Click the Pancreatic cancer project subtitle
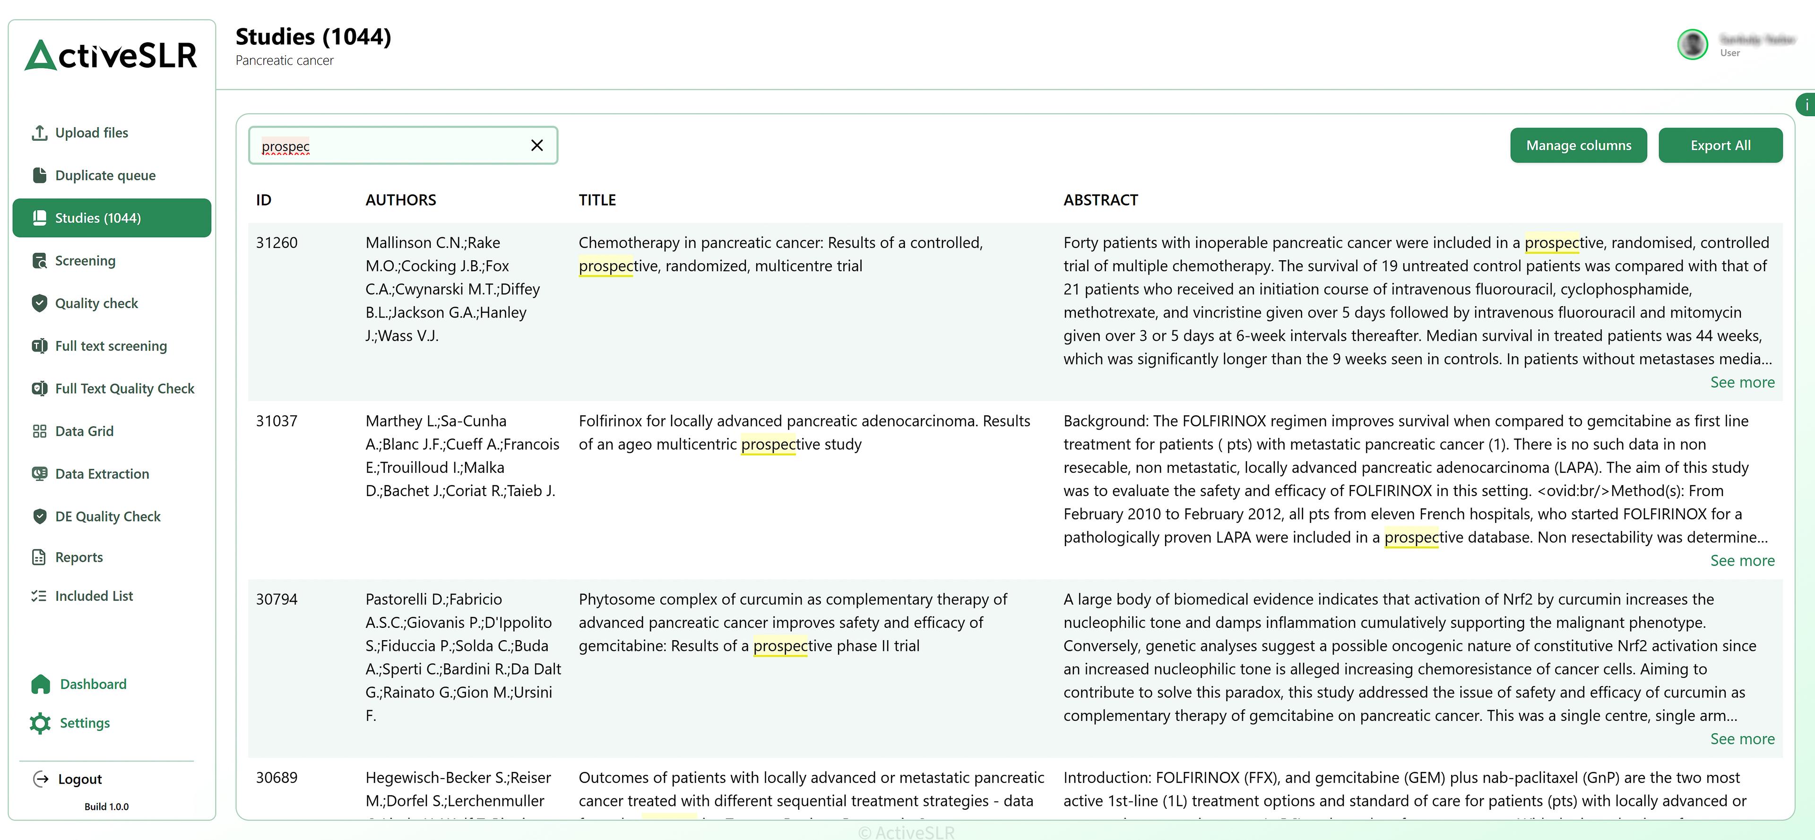This screenshot has height=840, width=1815. [285, 60]
